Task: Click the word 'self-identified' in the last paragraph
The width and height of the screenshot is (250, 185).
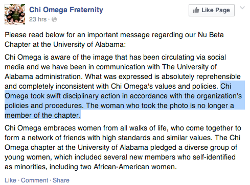Action: point(214,157)
